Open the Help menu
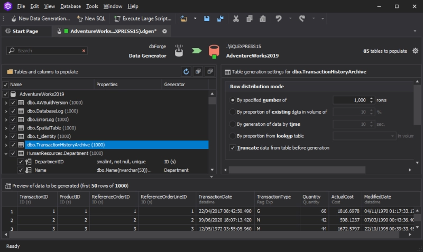The image size is (423, 252). (x=133, y=6)
